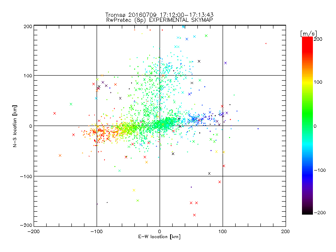The height and width of the screenshot is (252, 336).
Task: Click the 'E-W location [km]' axis label
Action: pyautogui.click(x=159, y=236)
